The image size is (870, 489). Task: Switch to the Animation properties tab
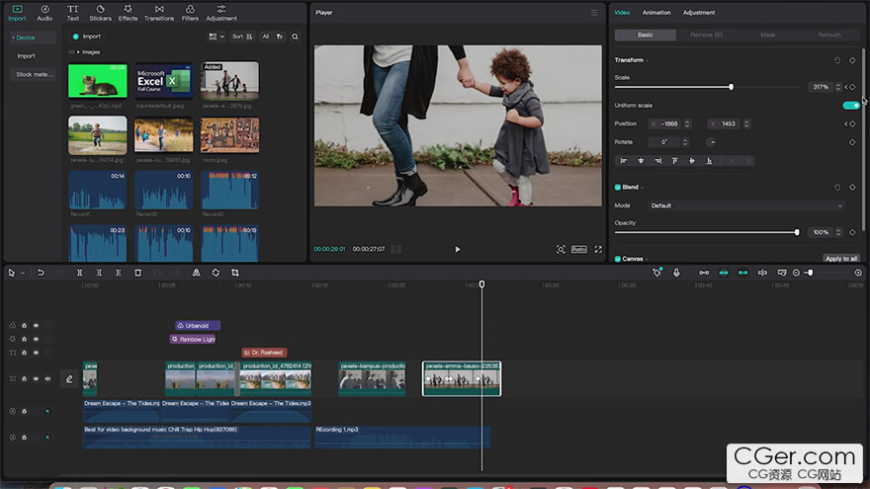656,12
